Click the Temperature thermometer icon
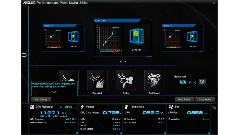 point(126,107)
